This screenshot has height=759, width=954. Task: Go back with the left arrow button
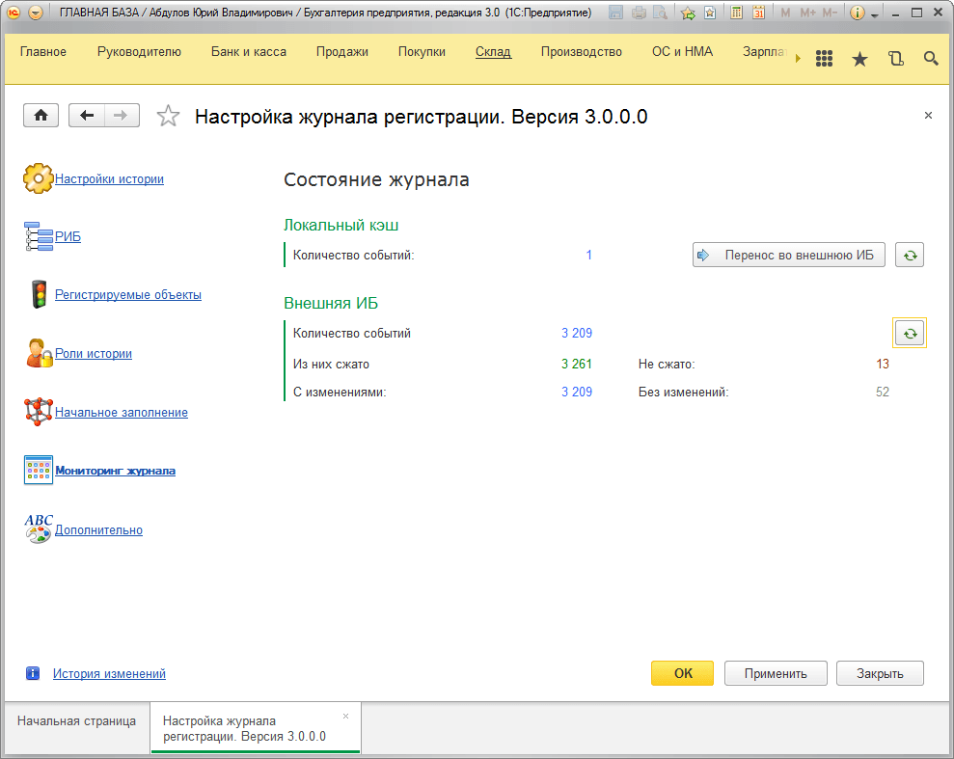pos(87,115)
